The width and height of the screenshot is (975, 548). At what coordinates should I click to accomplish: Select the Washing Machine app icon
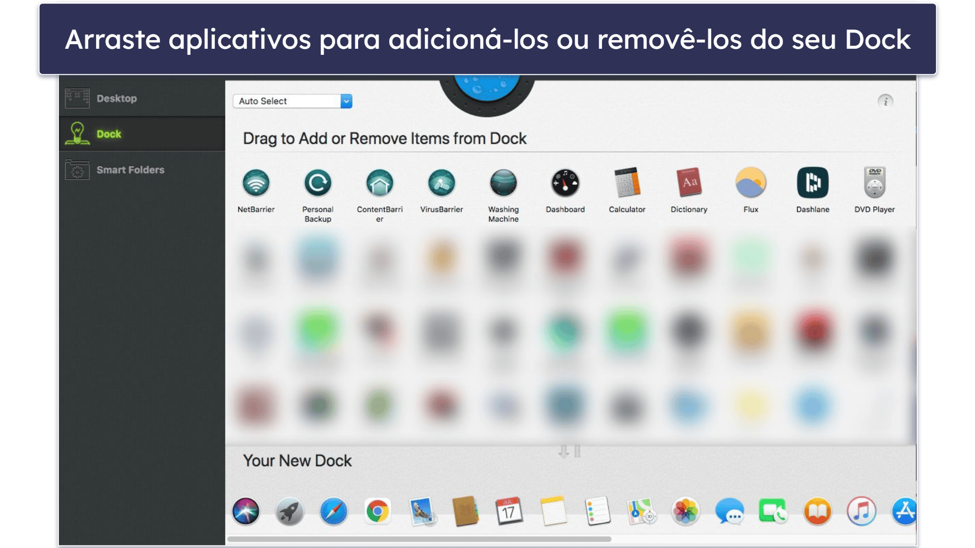tap(504, 183)
